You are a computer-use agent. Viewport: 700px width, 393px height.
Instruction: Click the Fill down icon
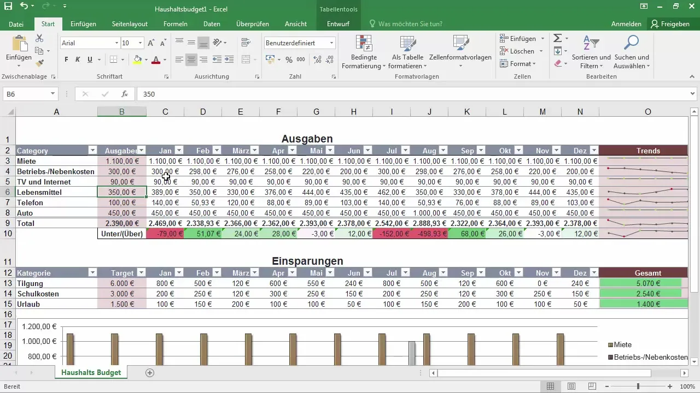coord(557,51)
